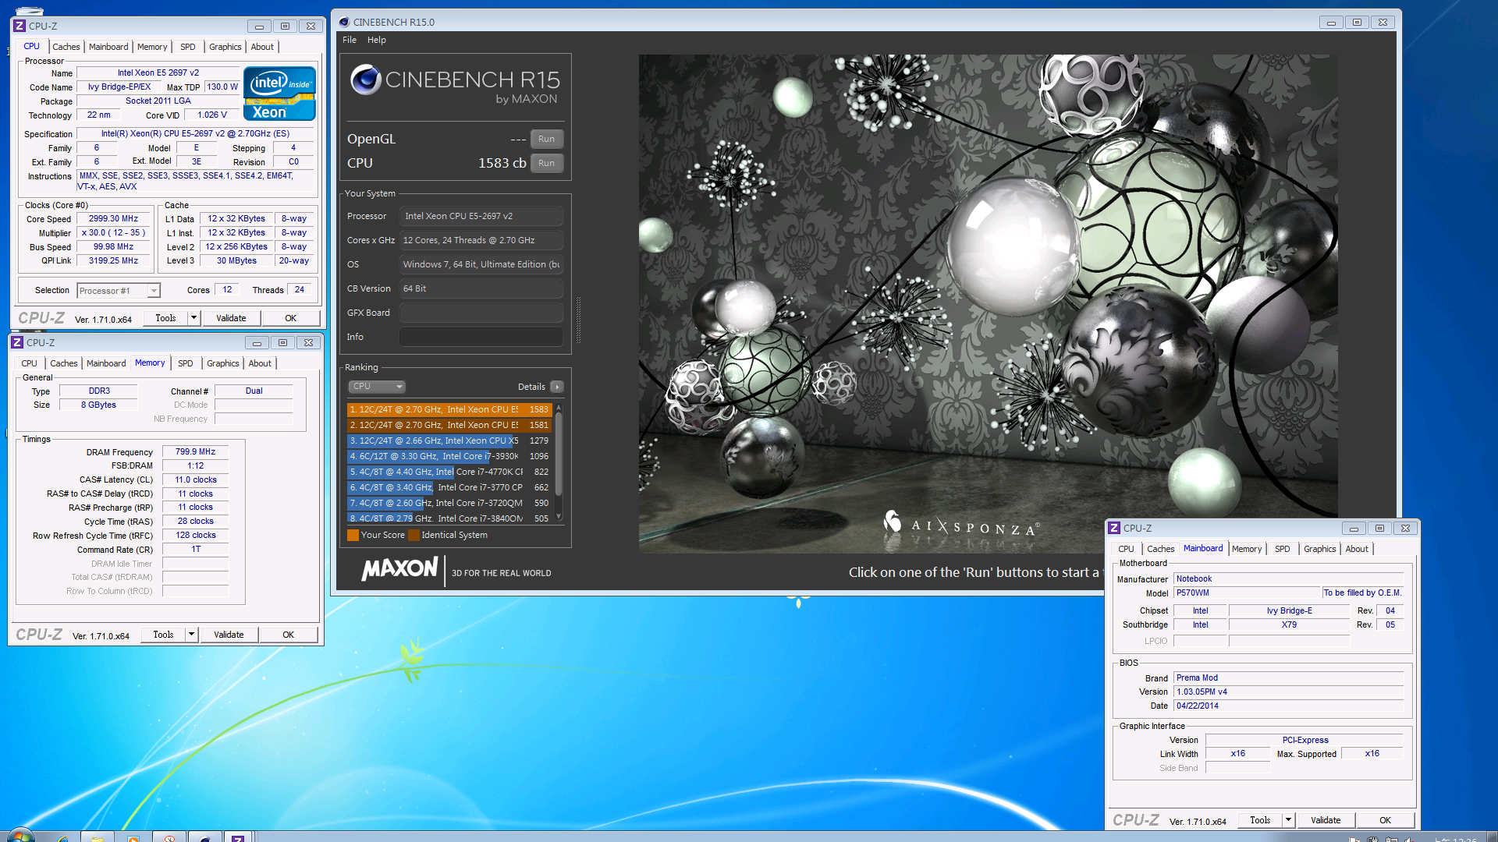1498x842 pixels.
Task: Click CPU-Z icon in Mainboard window title
Action: 1114,528
